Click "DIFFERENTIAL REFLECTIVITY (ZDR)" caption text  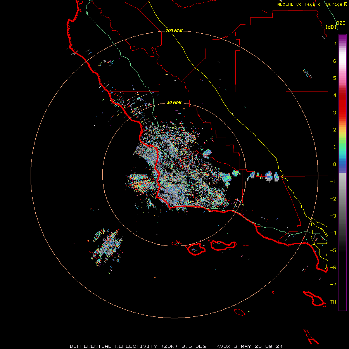(124, 346)
